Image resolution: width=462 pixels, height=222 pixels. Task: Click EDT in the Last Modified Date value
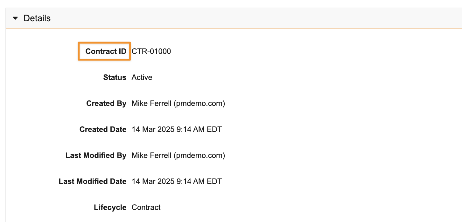point(215,181)
